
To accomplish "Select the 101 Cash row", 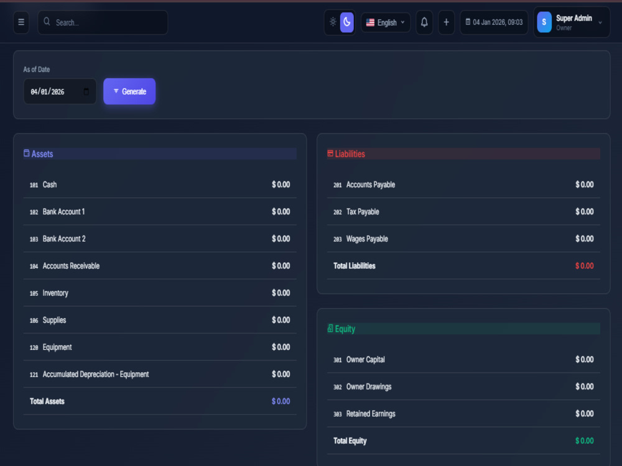I will point(160,185).
